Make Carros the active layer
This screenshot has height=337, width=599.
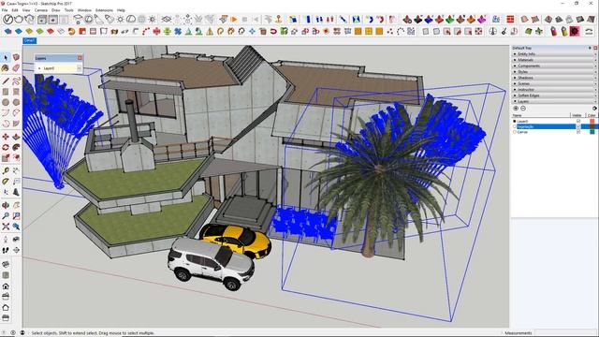(x=515, y=132)
